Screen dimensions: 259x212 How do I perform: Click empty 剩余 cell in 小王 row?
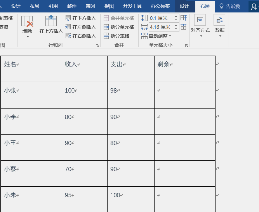185,147
